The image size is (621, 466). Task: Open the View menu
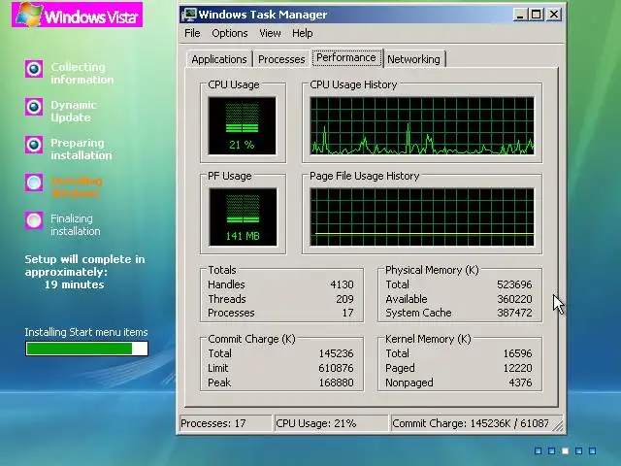270,33
